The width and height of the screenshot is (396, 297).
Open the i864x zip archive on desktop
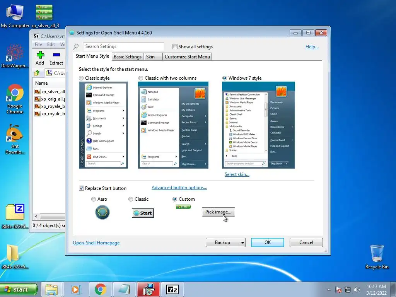coord(15,216)
